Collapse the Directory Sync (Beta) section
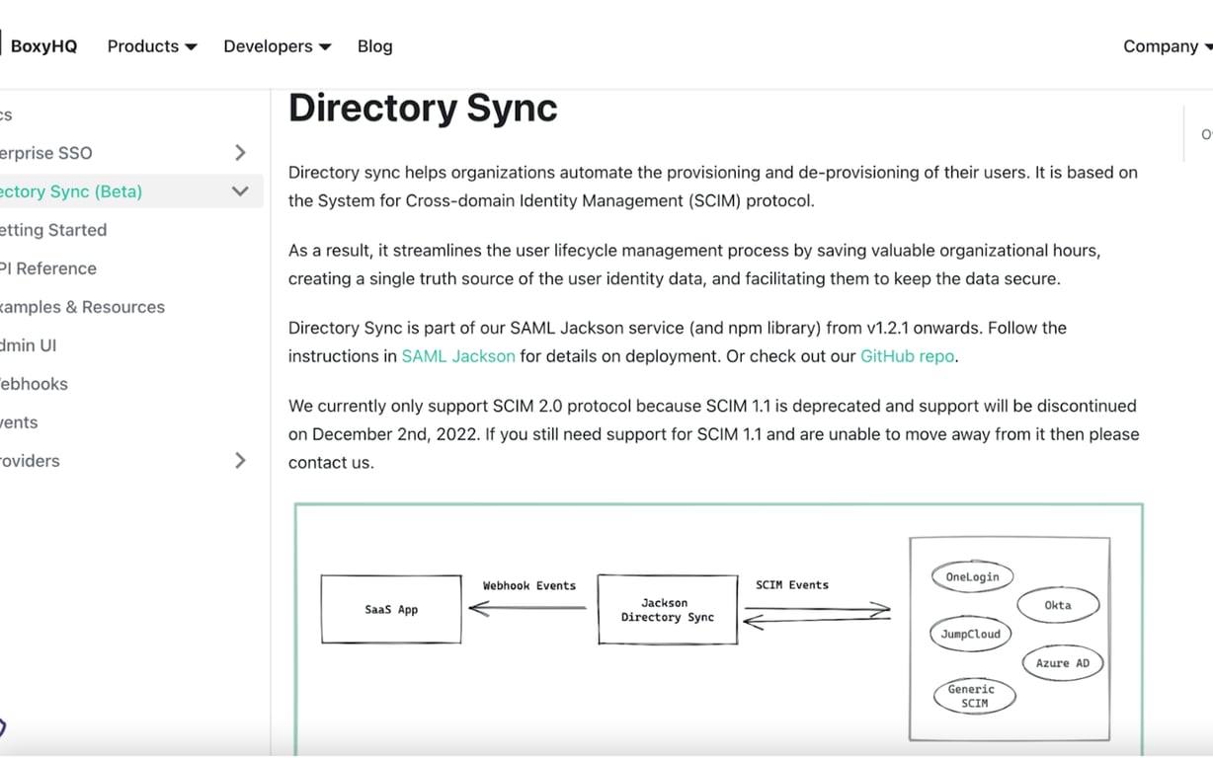Viewport: 1213px width, 758px height. pyautogui.click(x=239, y=191)
